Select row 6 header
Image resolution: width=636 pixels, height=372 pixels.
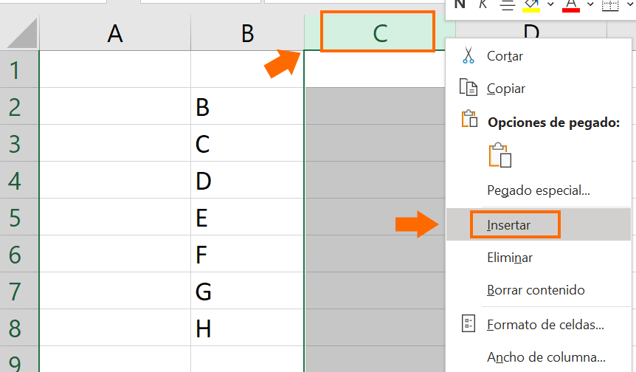click(19, 254)
